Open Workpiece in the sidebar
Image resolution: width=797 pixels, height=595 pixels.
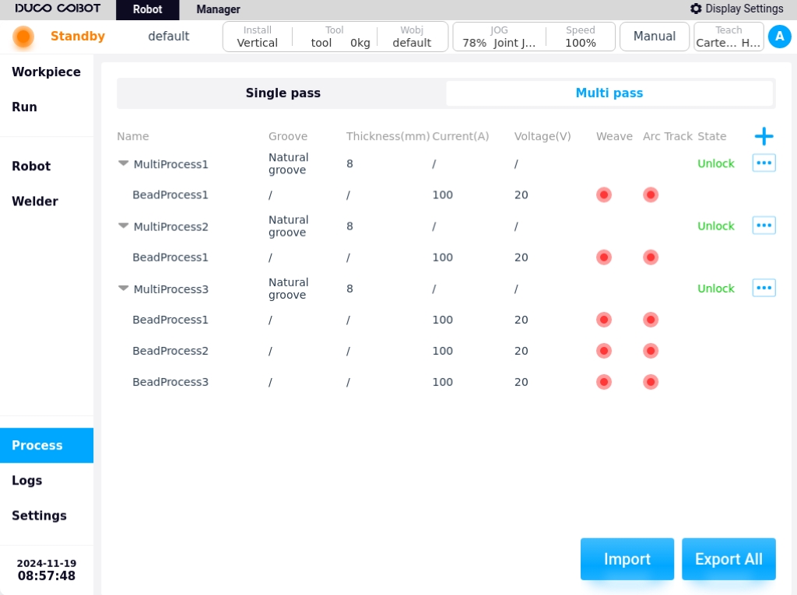point(46,72)
